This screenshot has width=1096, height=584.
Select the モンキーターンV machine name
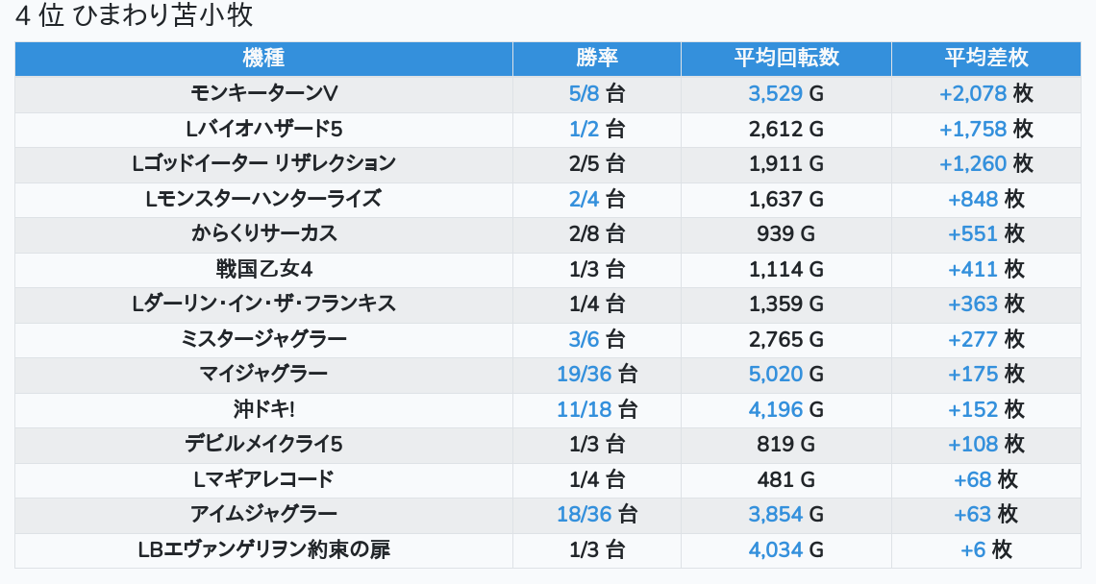pos(263,93)
